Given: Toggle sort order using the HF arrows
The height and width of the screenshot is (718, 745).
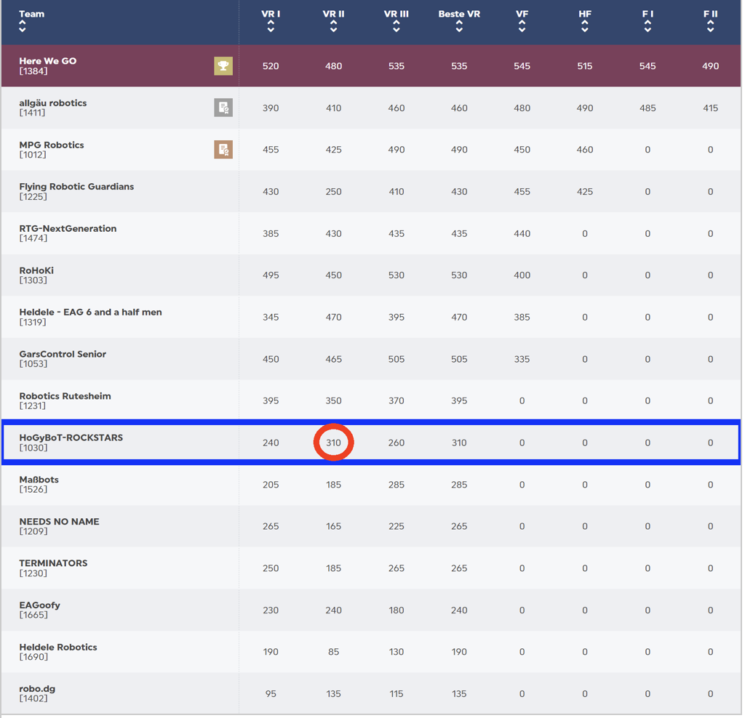Looking at the screenshot, I should 585,26.
